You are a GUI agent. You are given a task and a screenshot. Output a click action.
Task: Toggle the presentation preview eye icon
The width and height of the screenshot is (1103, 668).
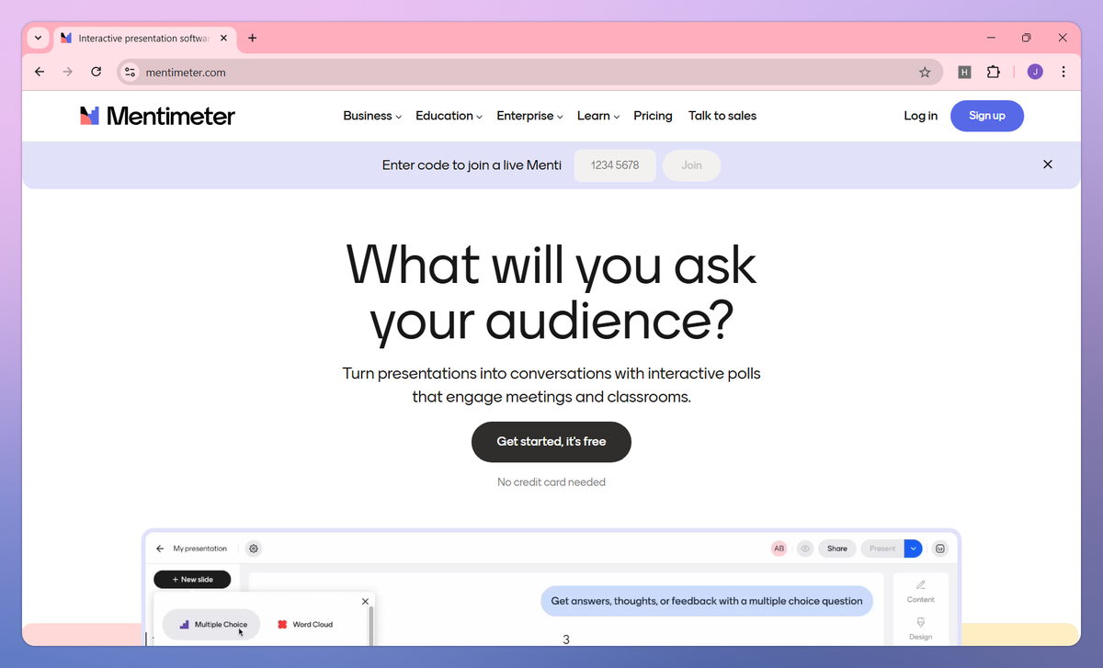point(805,549)
